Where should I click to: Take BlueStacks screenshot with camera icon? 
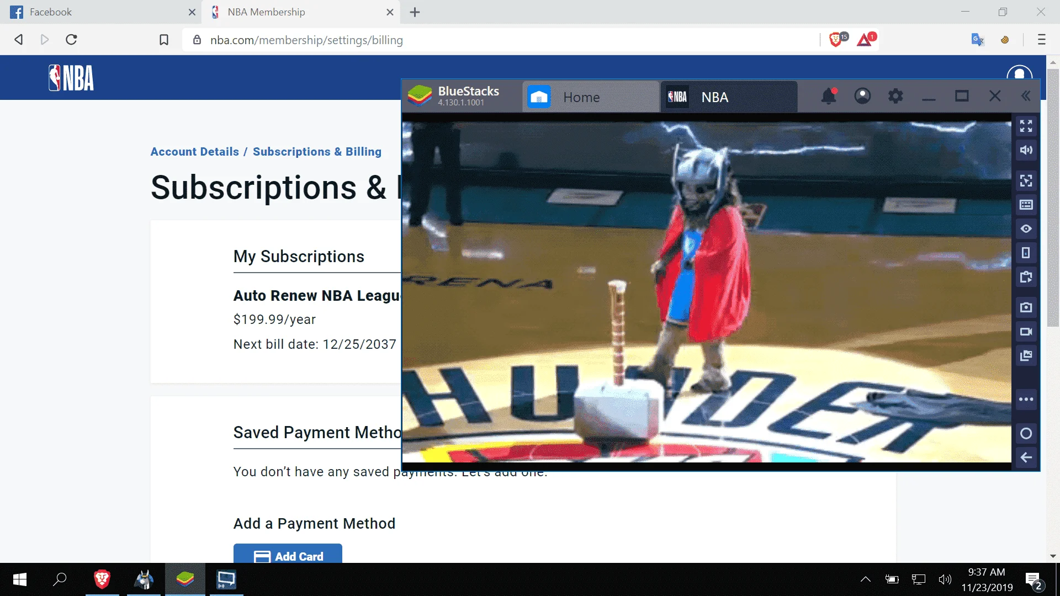[x=1026, y=307]
